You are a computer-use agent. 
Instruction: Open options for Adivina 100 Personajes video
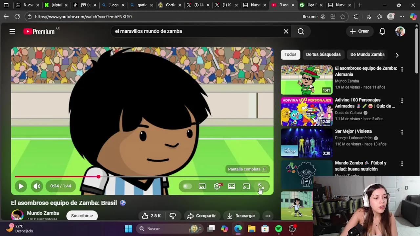click(x=402, y=101)
